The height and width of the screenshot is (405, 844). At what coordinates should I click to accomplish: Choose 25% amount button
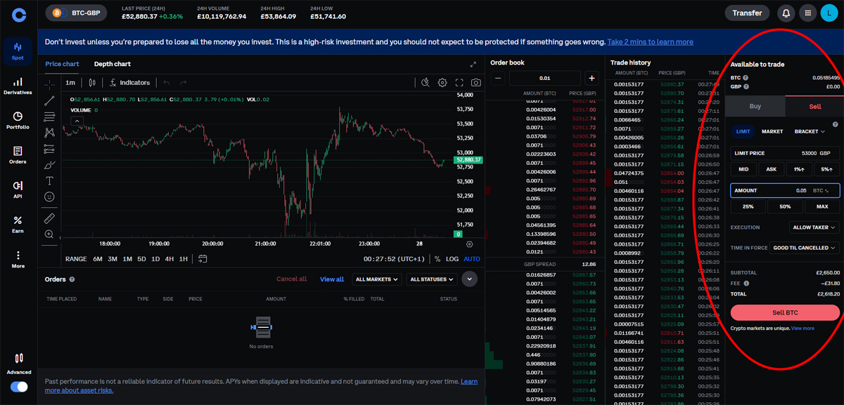pyautogui.click(x=748, y=207)
